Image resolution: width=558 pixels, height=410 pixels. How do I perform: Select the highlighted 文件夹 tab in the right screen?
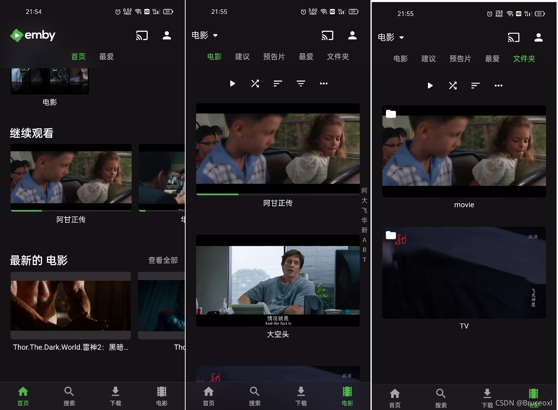click(524, 59)
